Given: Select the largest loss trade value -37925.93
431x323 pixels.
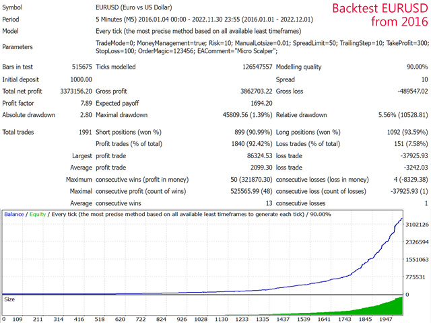Looking at the screenshot, I should click(414, 156).
